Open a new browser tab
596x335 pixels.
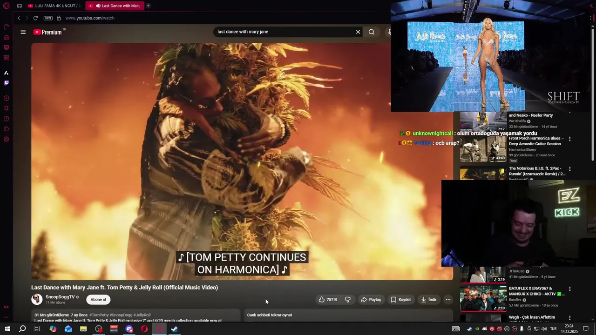(148, 6)
